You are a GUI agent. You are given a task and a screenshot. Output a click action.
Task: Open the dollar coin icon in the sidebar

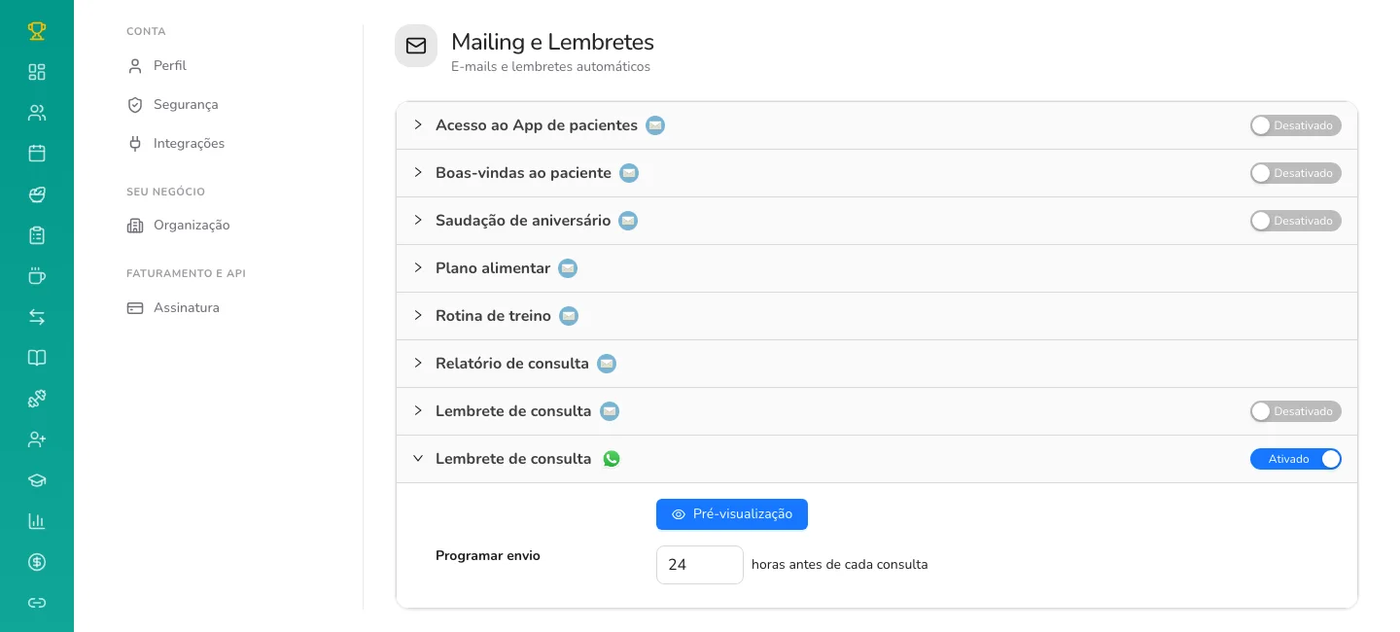37,562
